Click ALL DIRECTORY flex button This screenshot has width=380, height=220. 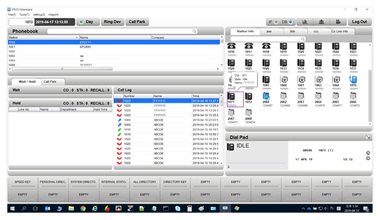145,183
